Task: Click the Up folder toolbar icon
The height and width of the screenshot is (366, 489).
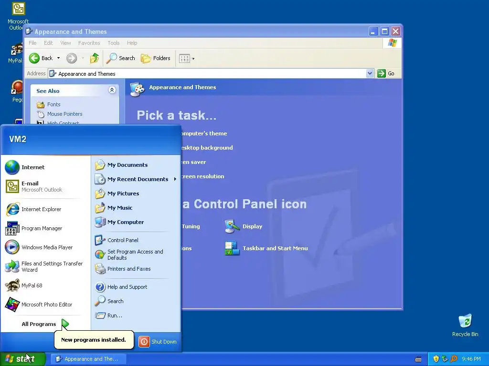Action: pos(94,58)
